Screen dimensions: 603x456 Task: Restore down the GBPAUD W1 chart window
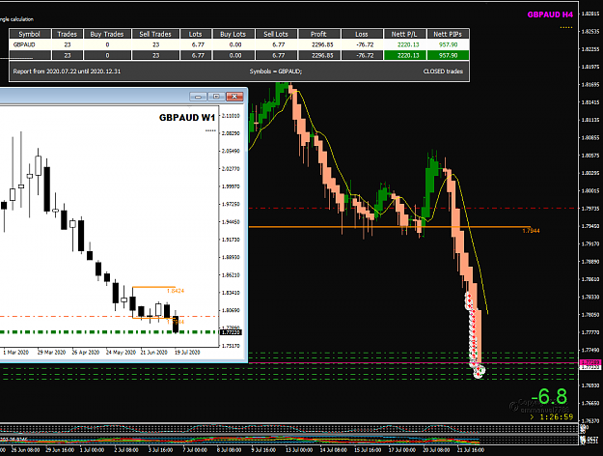(x=216, y=97)
